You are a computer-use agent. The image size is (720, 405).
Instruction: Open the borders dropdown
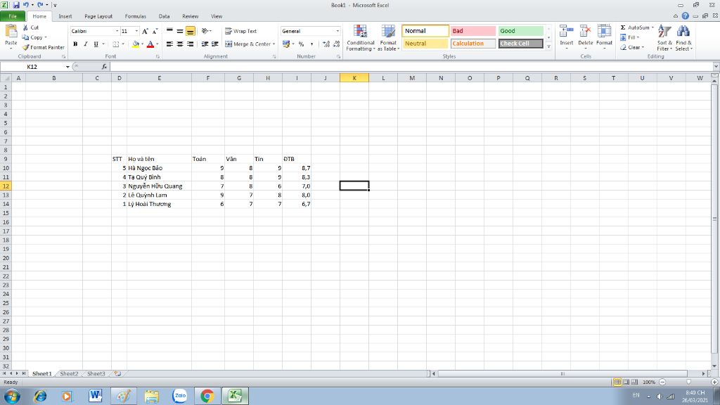click(x=123, y=44)
